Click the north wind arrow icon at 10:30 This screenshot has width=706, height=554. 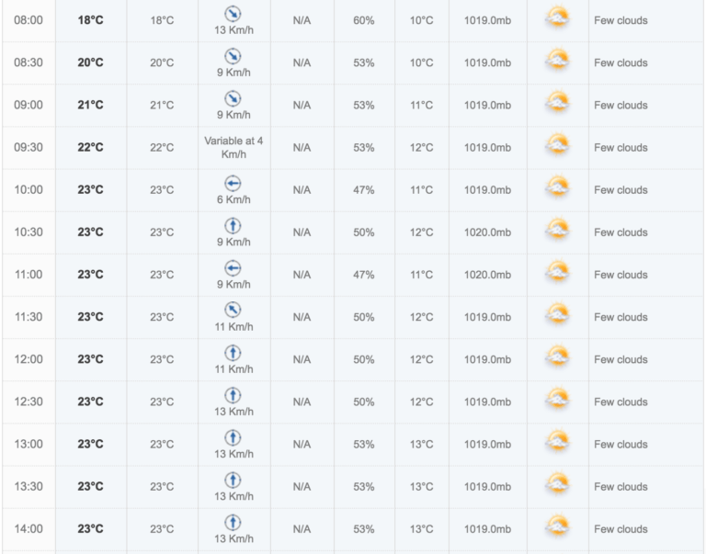click(233, 226)
